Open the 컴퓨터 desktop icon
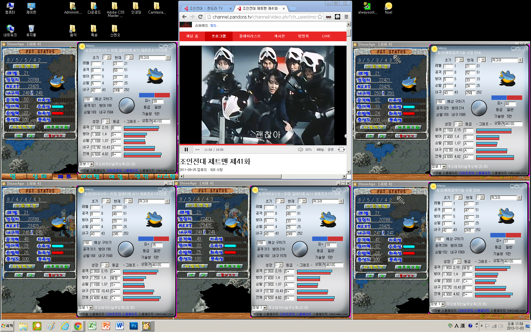Image resolution: width=531 pixels, height=332 pixels. pos(10,8)
